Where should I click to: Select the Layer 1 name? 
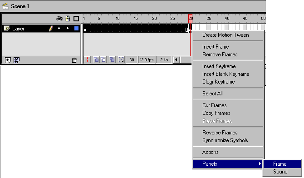20,29
